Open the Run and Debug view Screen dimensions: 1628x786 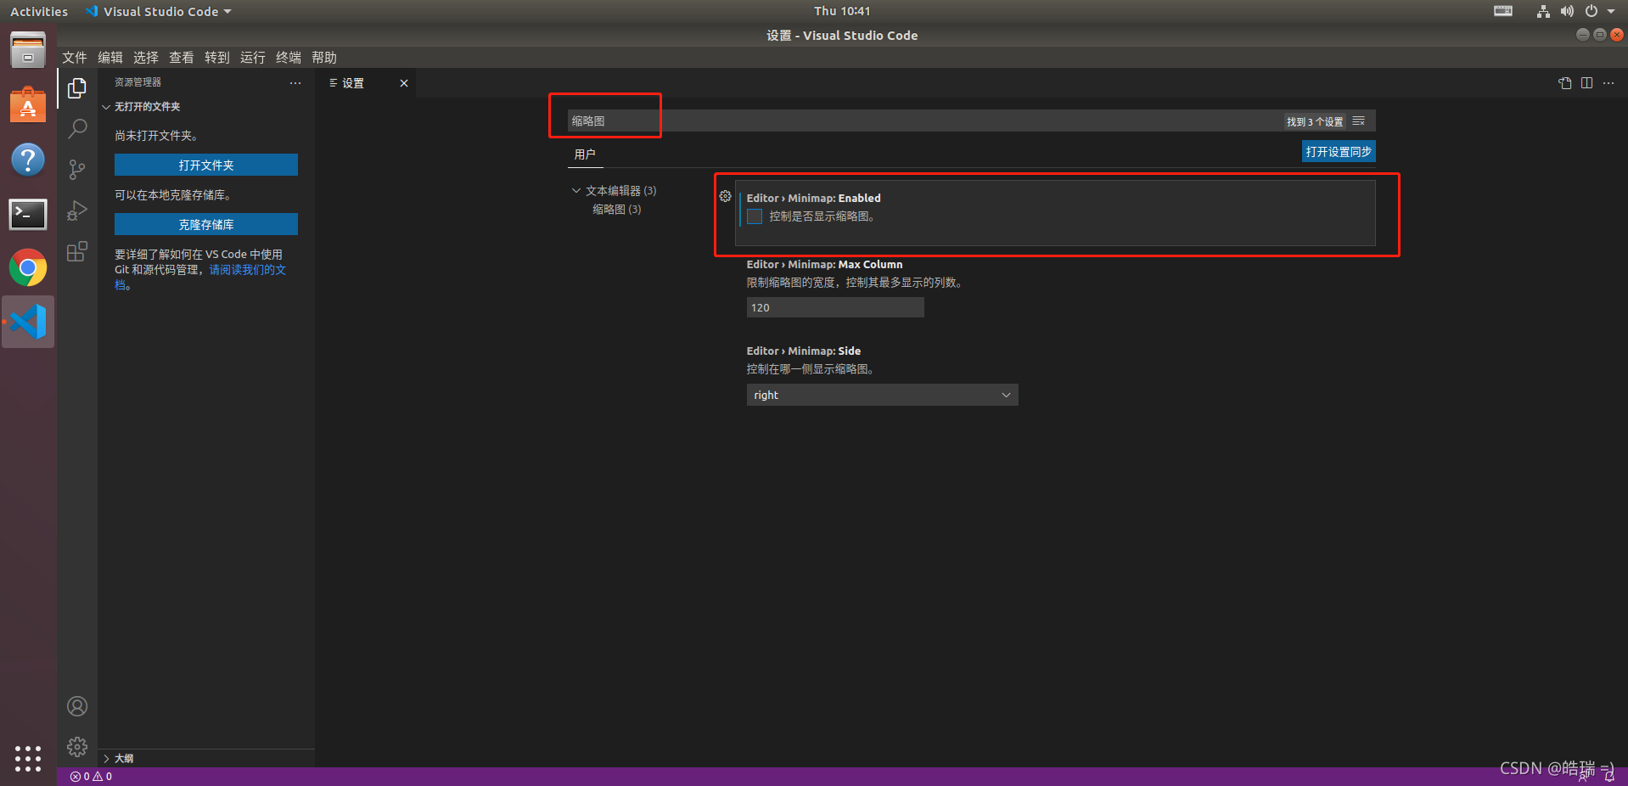77,211
